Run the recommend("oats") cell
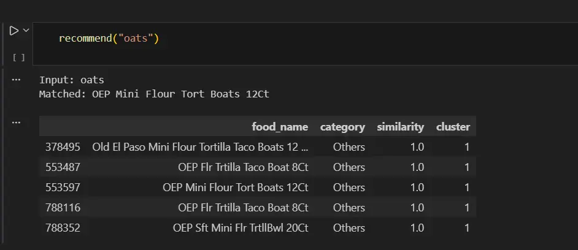The width and height of the screenshot is (578, 250). click(x=13, y=30)
